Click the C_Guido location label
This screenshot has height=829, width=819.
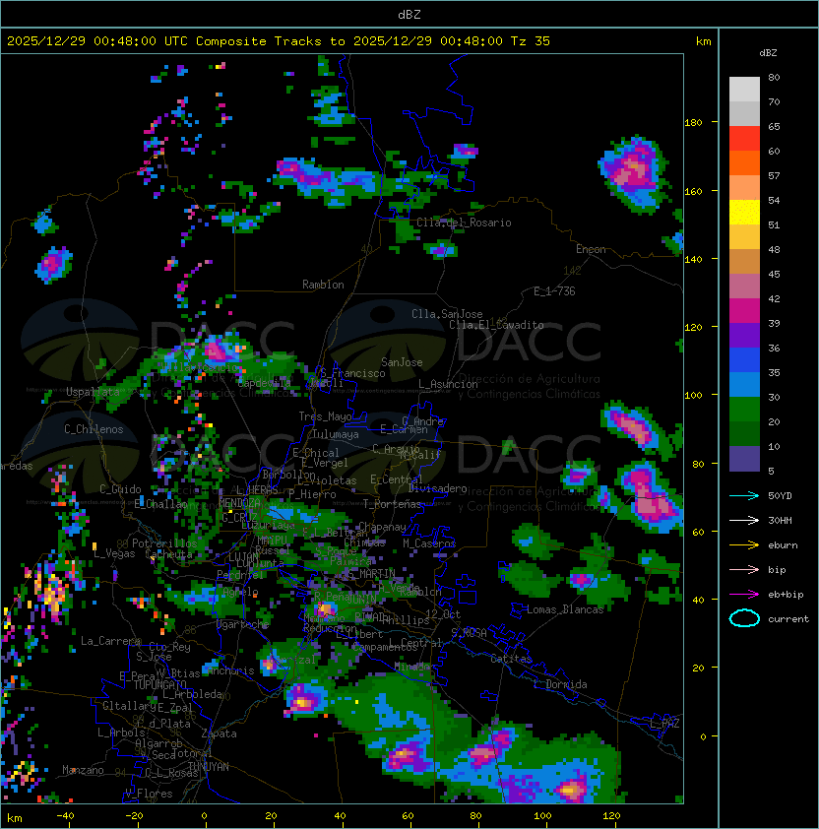point(120,489)
